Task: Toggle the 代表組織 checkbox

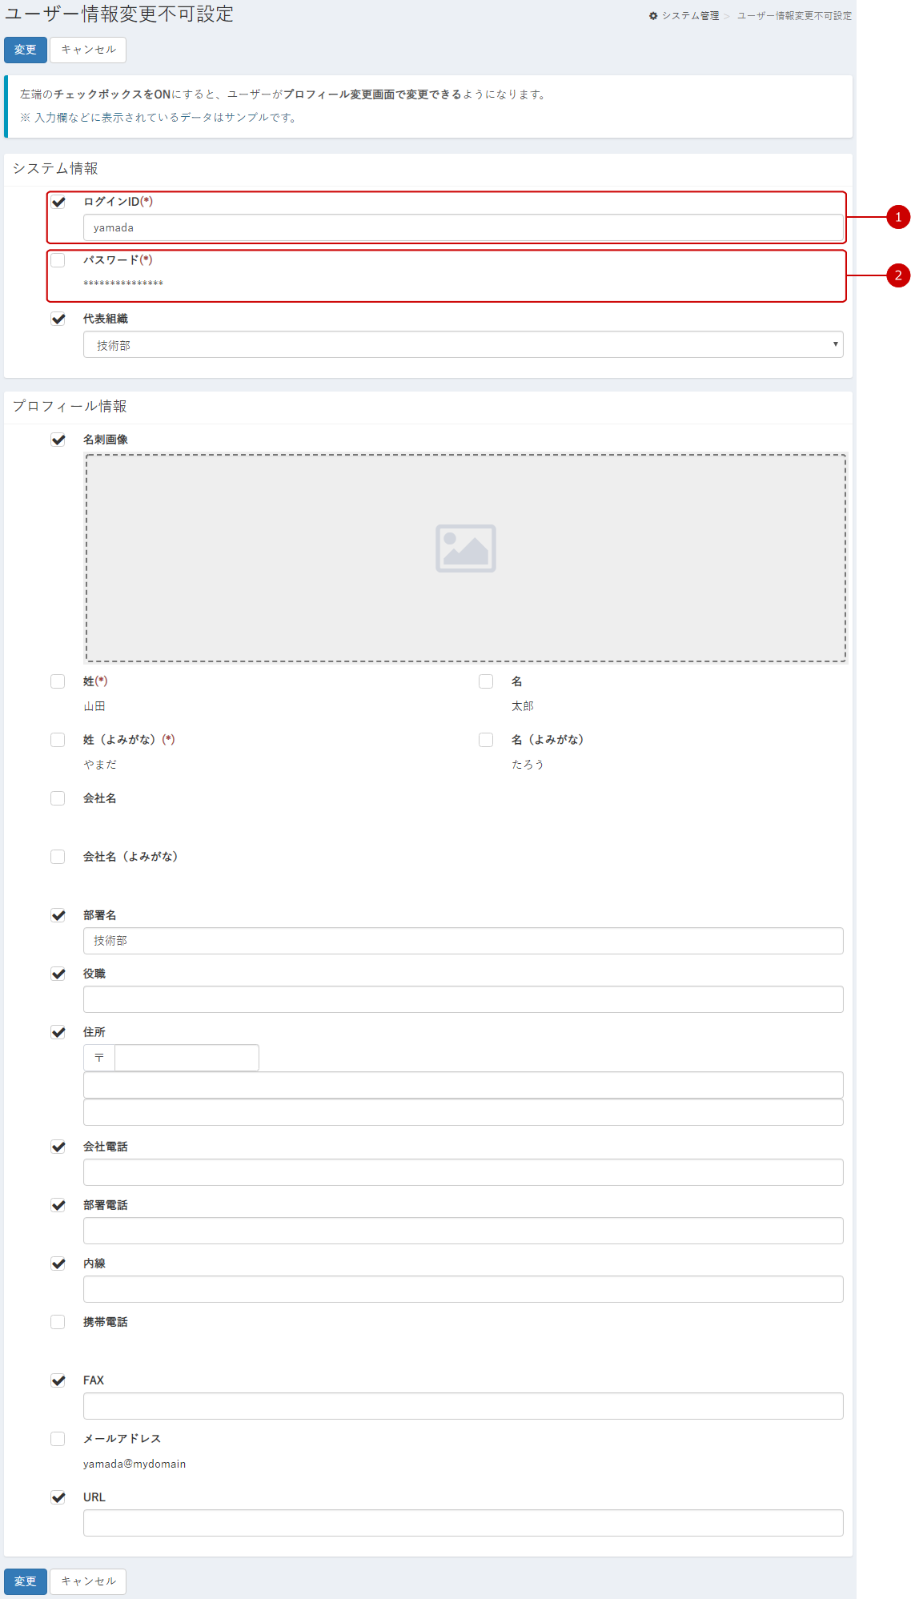Action: coord(58,319)
